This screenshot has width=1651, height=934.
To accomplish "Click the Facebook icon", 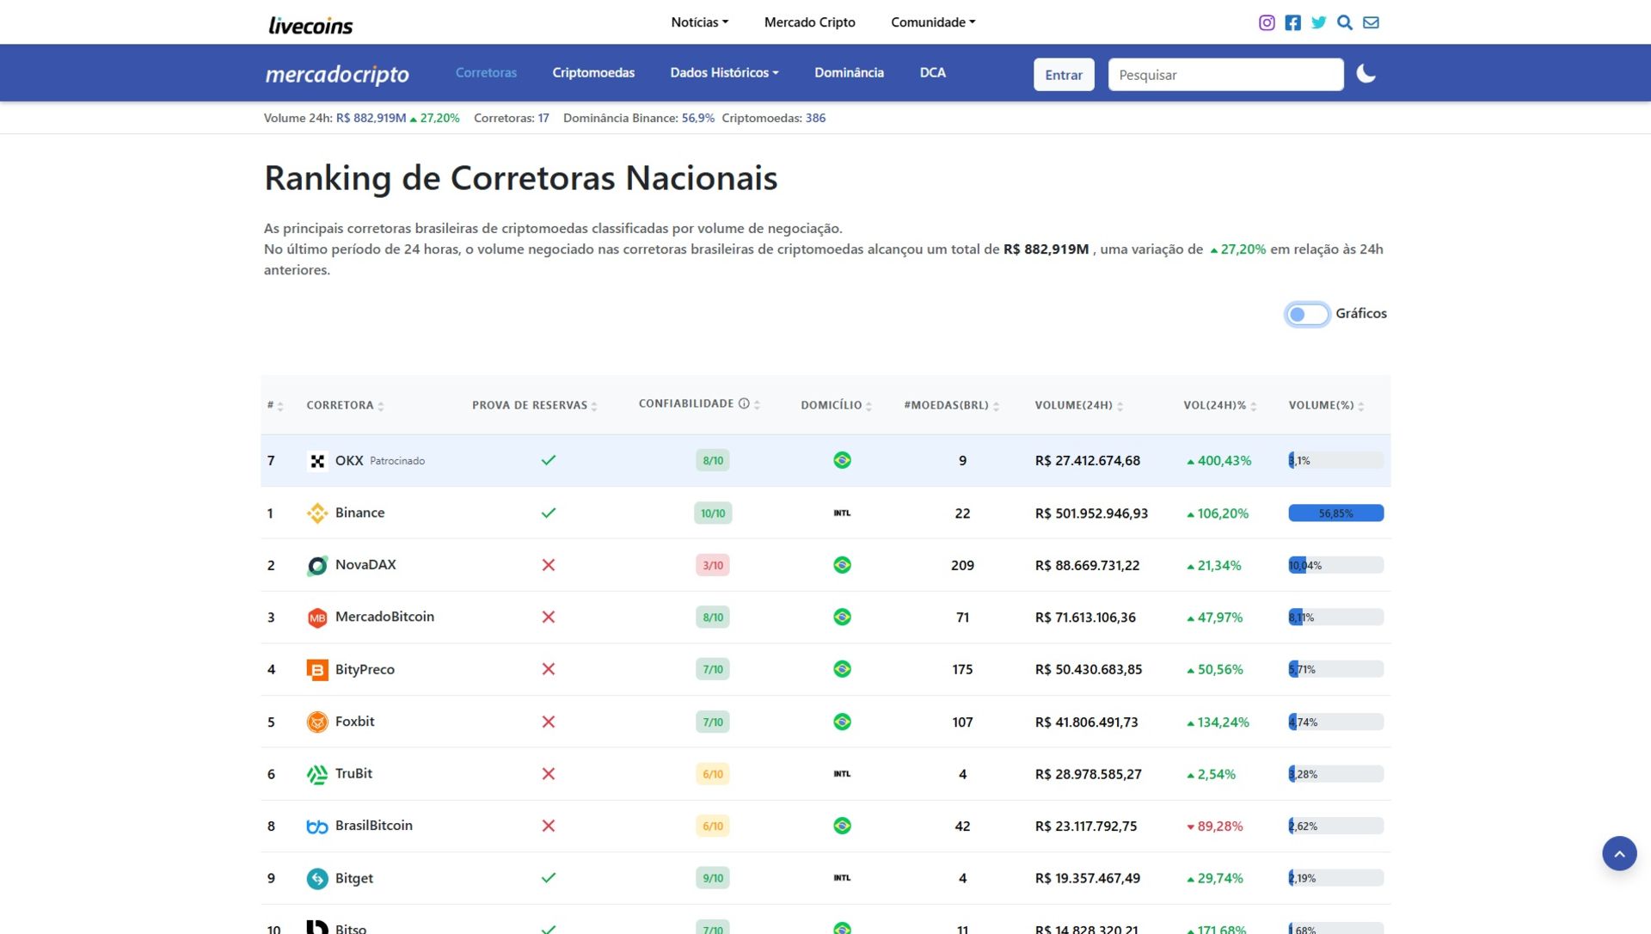I will [1292, 22].
